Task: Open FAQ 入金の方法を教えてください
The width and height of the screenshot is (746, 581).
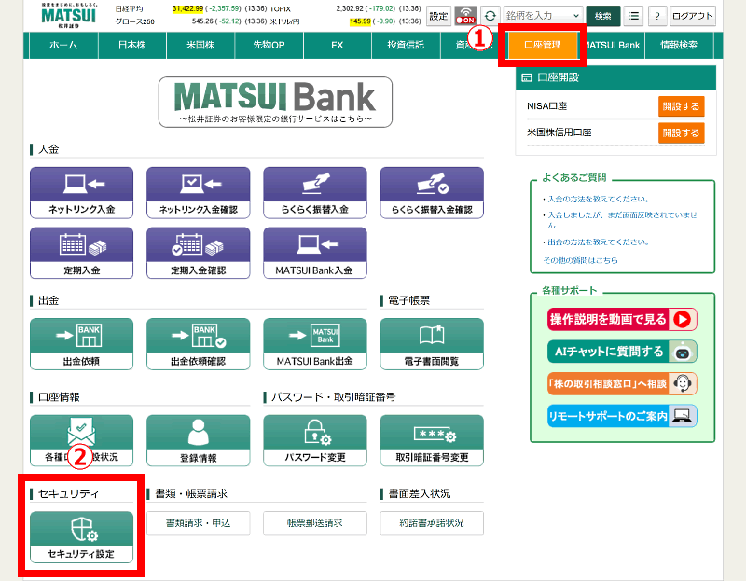Action: click(x=598, y=199)
